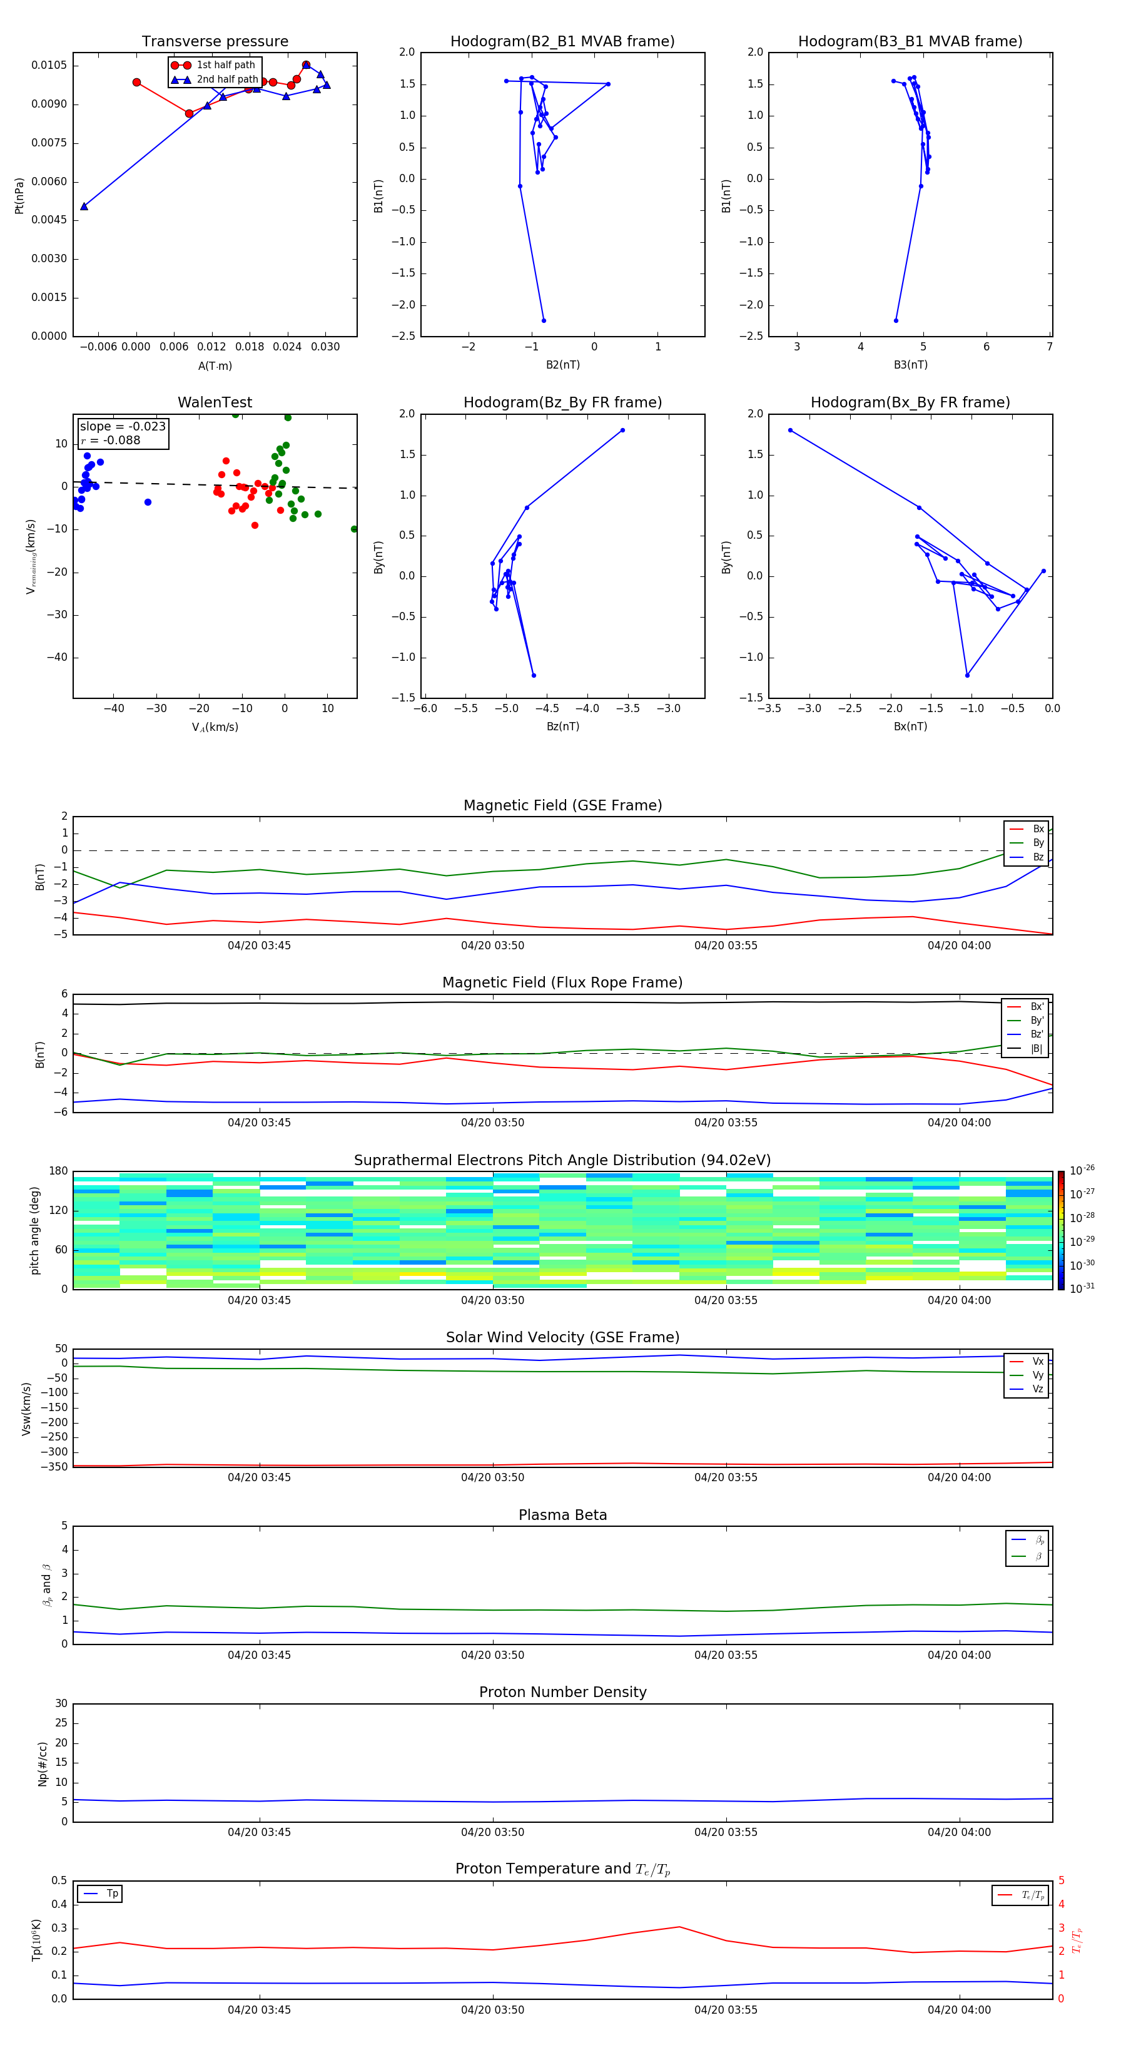
Task: Click '04/20 03:45' under Proton Temperature plot
Action: tap(259, 2010)
